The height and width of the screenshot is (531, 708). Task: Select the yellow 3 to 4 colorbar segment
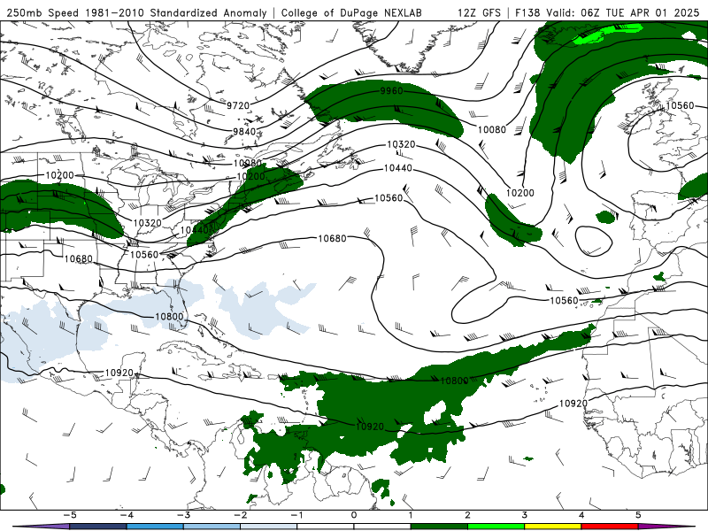[x=552, y=527]
